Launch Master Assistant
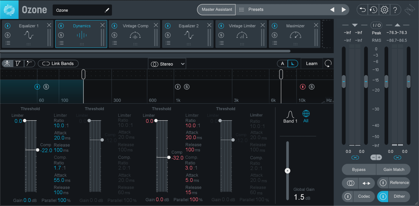 217,10
